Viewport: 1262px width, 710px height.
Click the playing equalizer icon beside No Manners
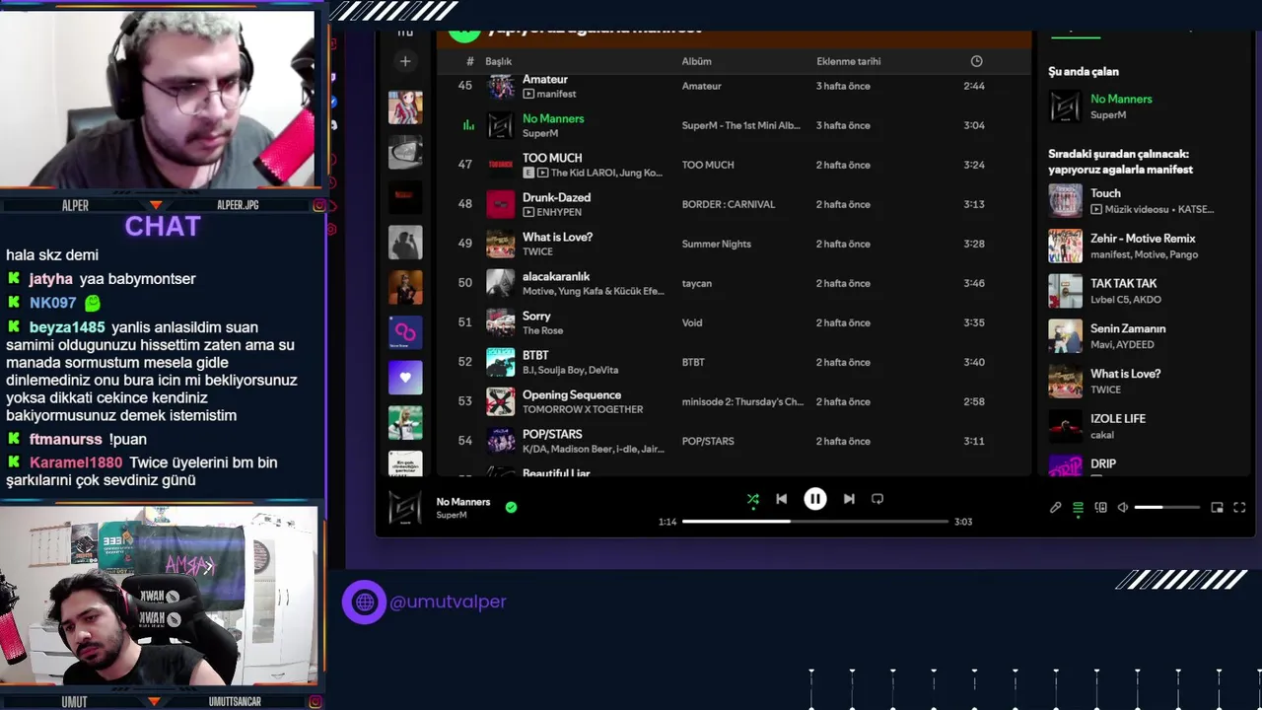(x=468, y=125)
